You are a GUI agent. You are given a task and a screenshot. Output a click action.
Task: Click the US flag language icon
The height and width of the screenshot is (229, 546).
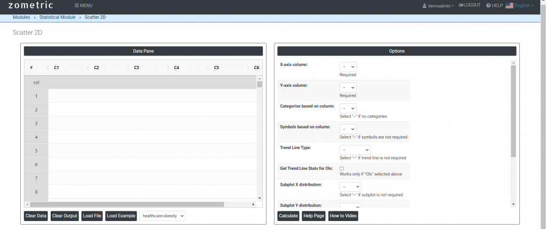509,5
